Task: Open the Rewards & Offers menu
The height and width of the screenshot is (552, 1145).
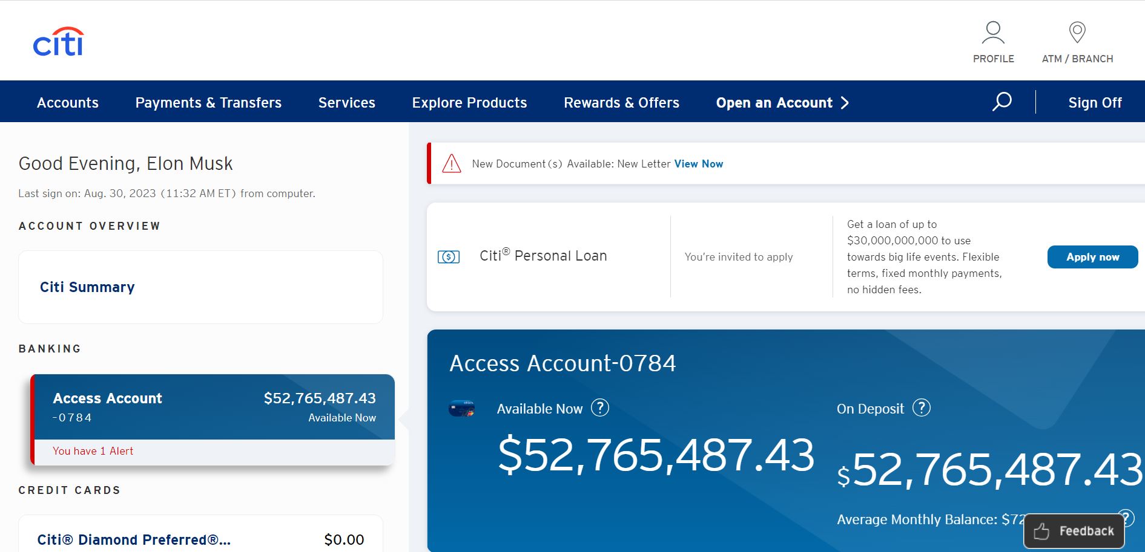Action: click(x=621, y=103)
